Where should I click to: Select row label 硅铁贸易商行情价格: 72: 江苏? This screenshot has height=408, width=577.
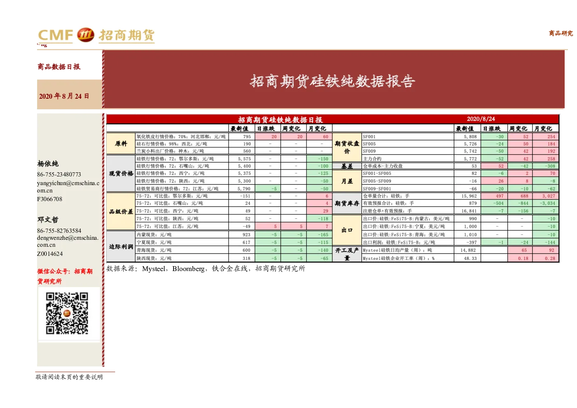pyautogui.click(x=177, y=188)
